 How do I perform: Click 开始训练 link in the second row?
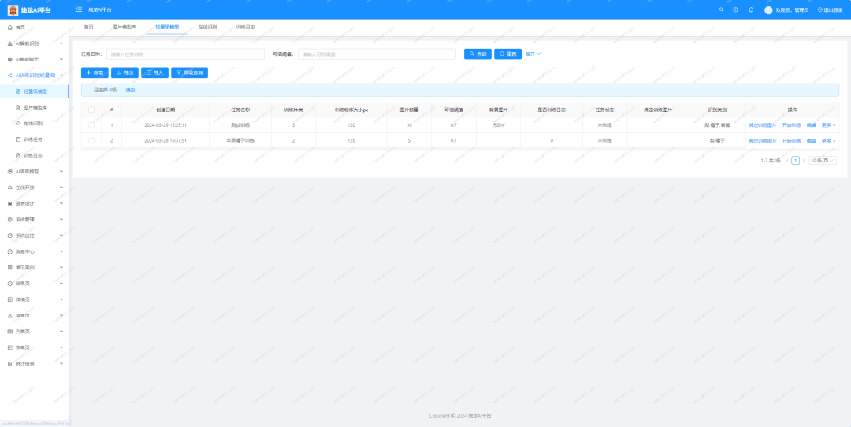click(x=791, y=140)
